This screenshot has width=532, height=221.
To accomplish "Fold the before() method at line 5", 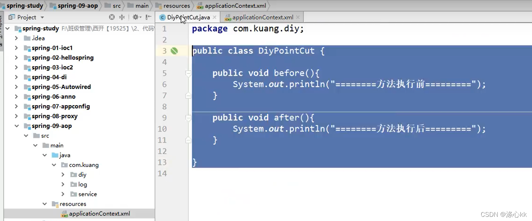I will point(189,73).
